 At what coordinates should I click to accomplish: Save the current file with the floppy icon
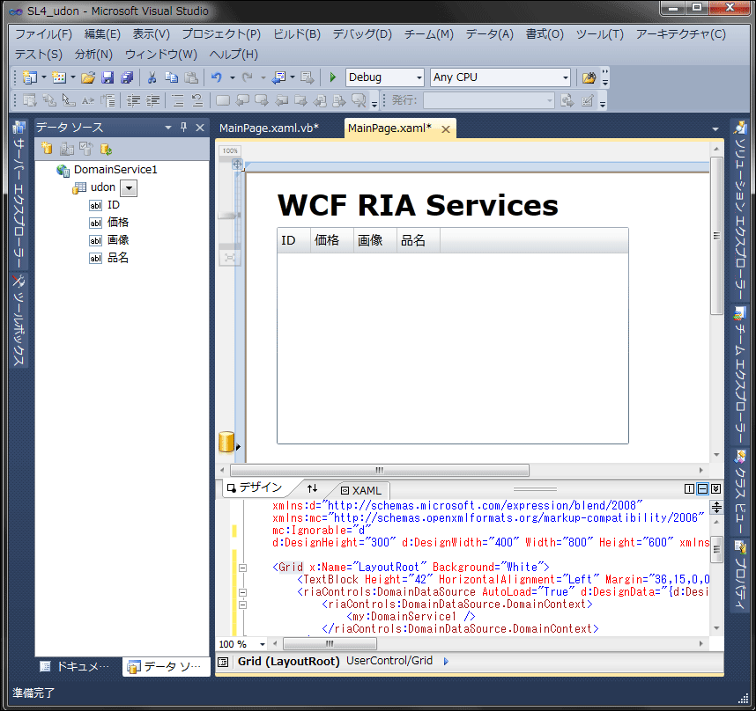107,77
